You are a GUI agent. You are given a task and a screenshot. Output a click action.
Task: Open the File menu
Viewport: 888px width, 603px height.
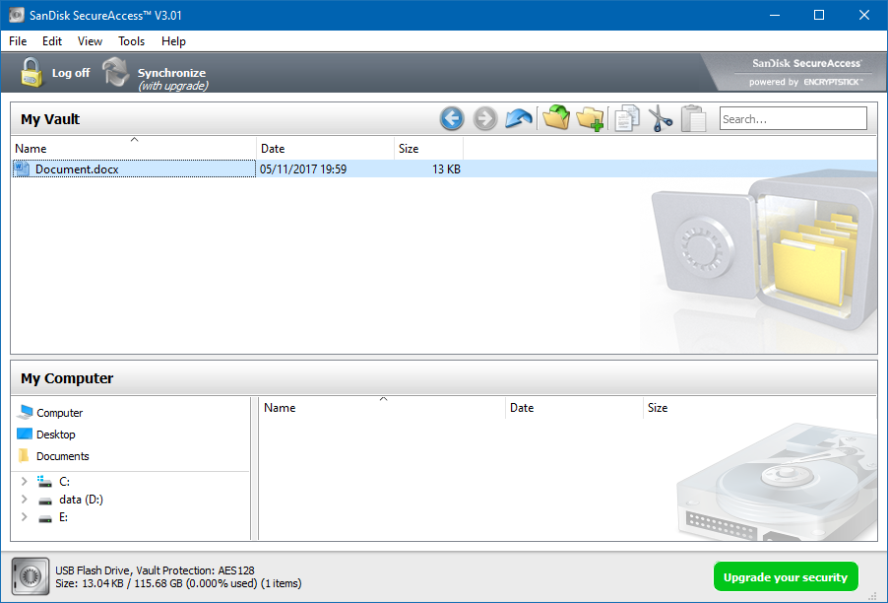click(18, 41)
